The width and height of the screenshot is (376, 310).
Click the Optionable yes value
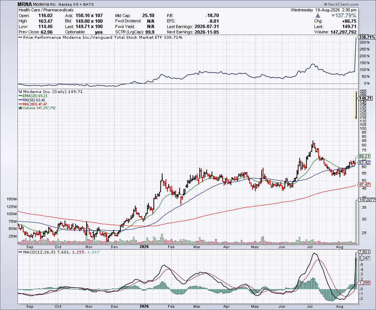(x=98, y=32)
